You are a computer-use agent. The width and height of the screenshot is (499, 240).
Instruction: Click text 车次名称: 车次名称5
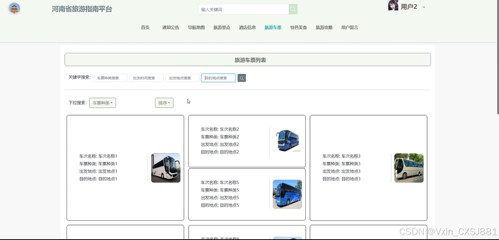pyautogui.click(x=220, y=183)
